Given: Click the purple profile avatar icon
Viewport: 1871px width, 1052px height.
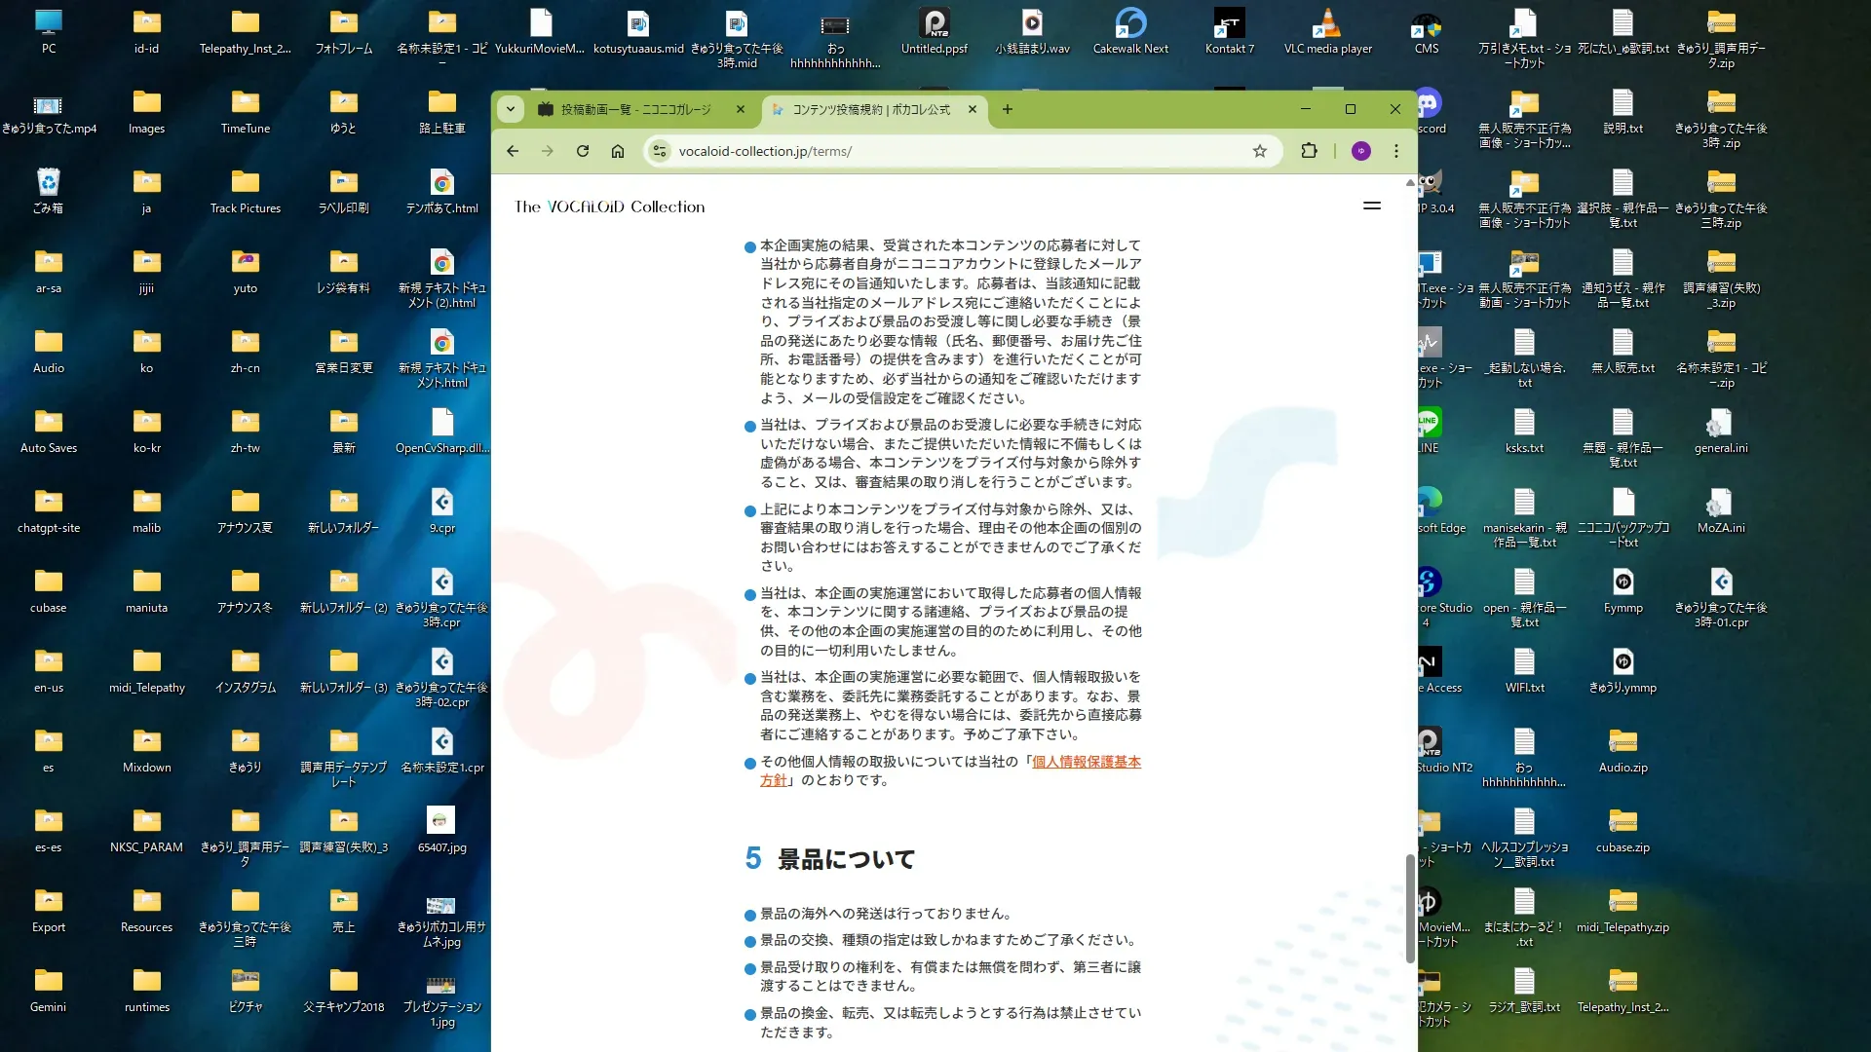Looking at the screenshot, I should coord(1361,151).
